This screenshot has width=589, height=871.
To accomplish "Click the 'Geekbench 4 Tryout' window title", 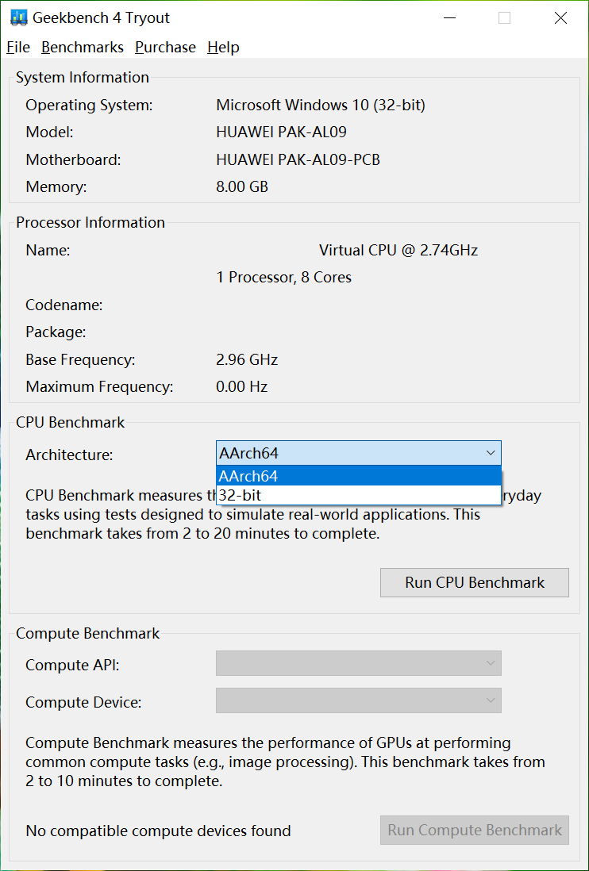I will (101, 17).
